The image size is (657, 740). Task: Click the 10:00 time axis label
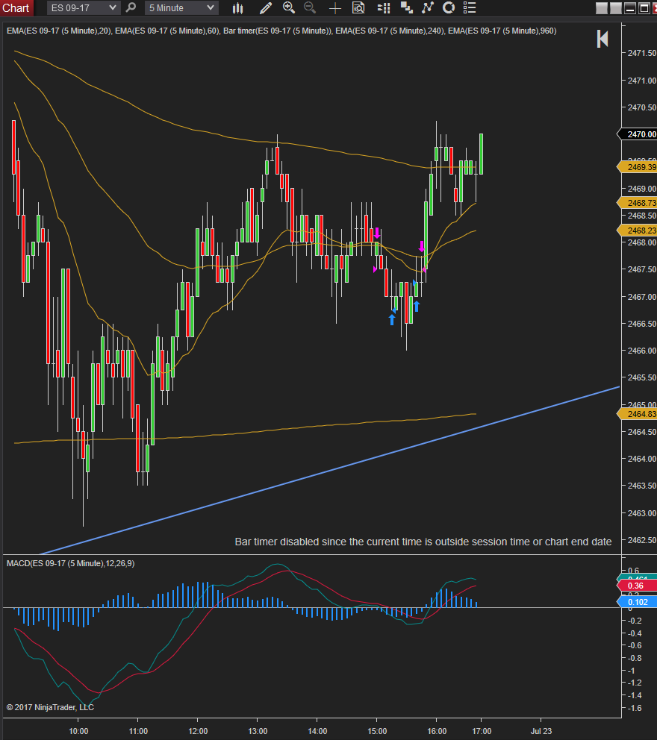pyautogui.click(x=78, y=731)
